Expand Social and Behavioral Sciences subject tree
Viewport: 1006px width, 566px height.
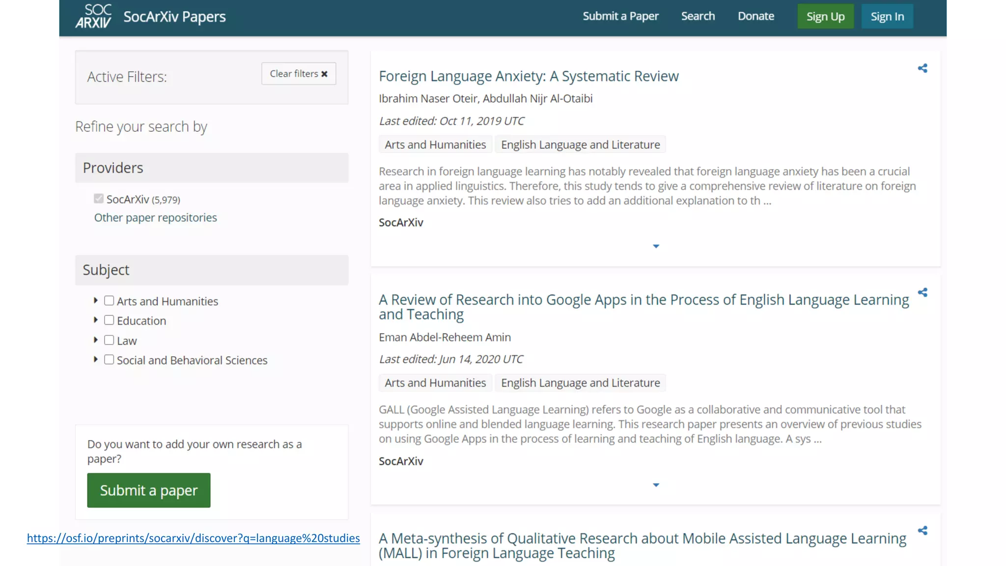[x=96, y=359]
